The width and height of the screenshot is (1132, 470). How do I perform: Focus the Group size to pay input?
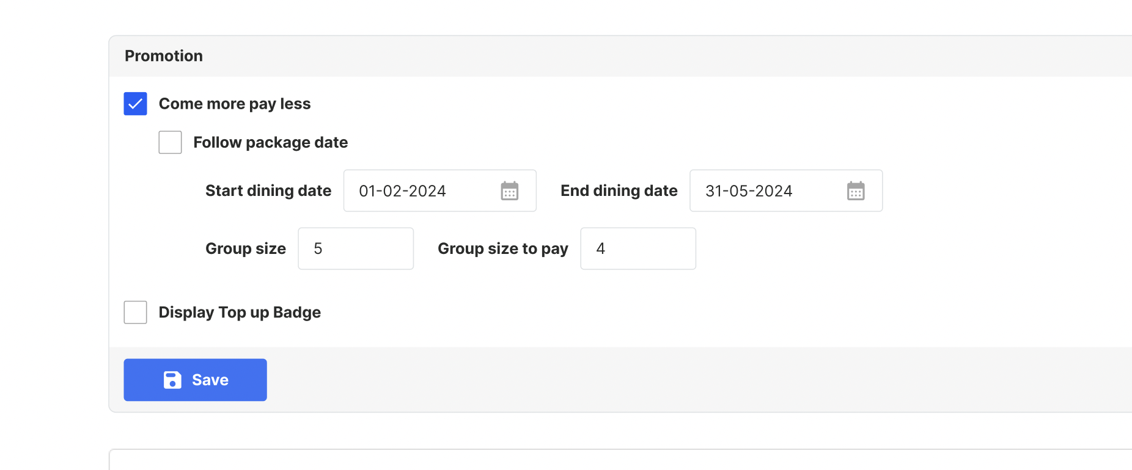coord(638,248)
